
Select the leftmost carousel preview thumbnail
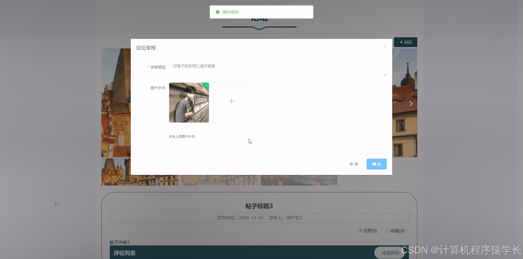pyautogui.click(x=139, y=172)
